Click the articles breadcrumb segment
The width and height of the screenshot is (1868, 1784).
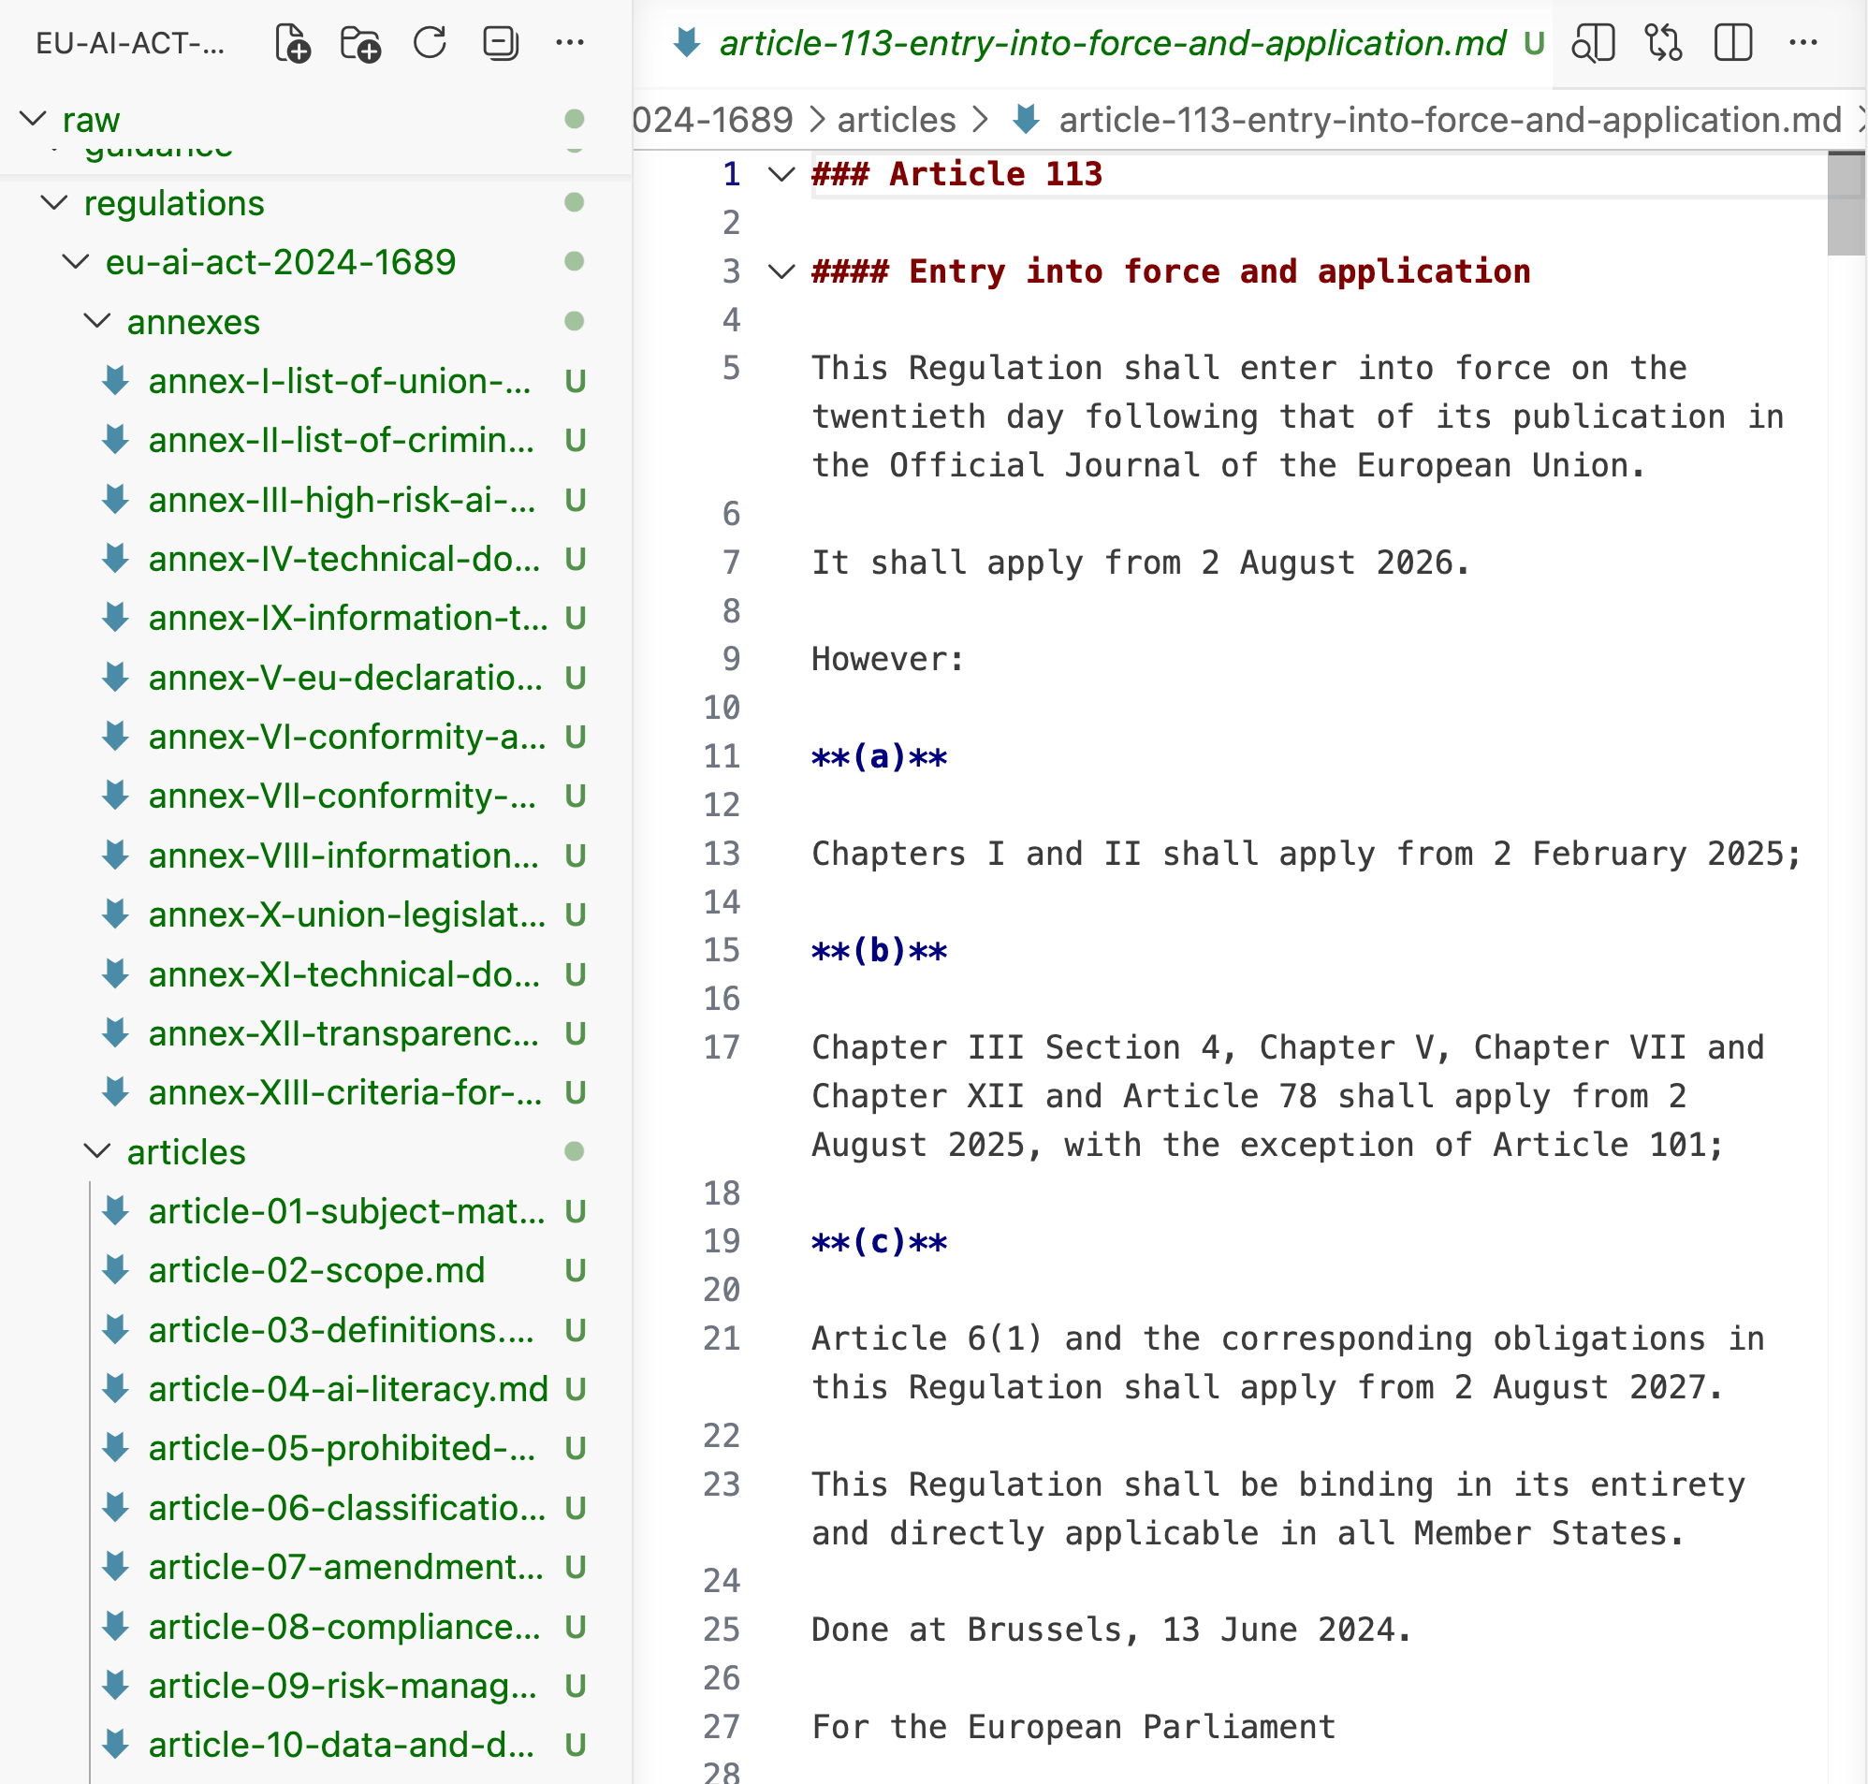[896, 120]
